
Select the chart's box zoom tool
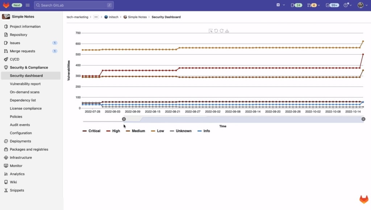click(210, 31)
